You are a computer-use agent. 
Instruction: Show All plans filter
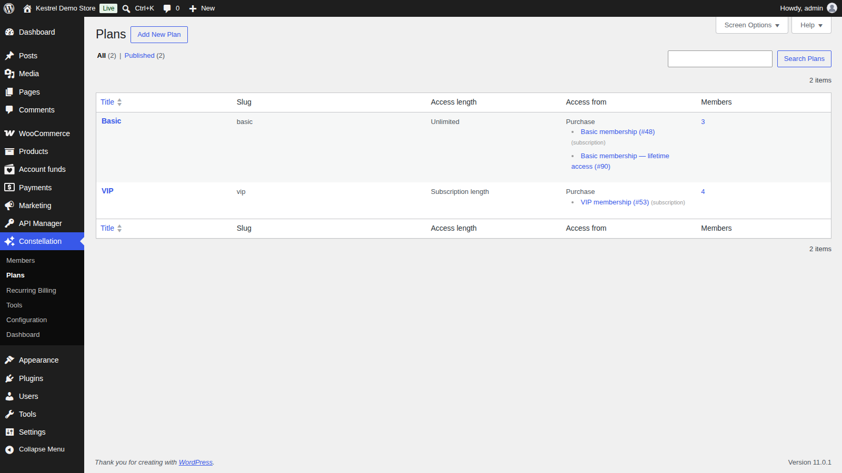(102, 56)
